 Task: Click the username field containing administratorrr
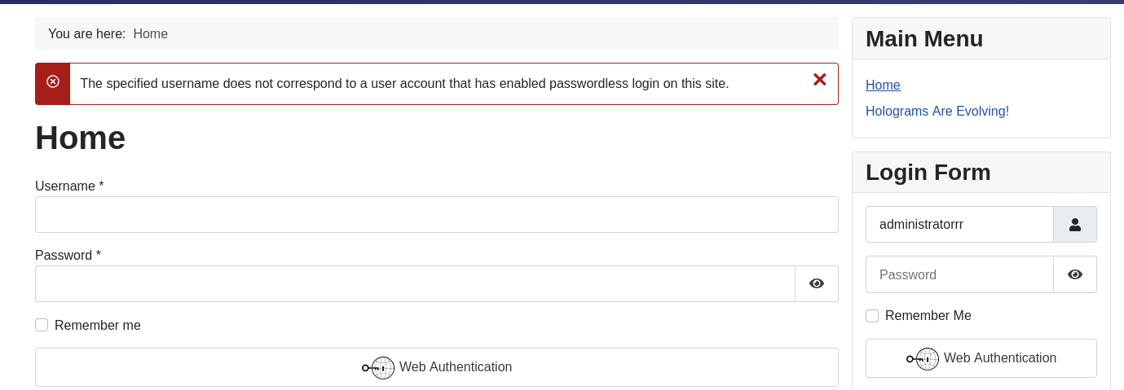tap(959, 224)
